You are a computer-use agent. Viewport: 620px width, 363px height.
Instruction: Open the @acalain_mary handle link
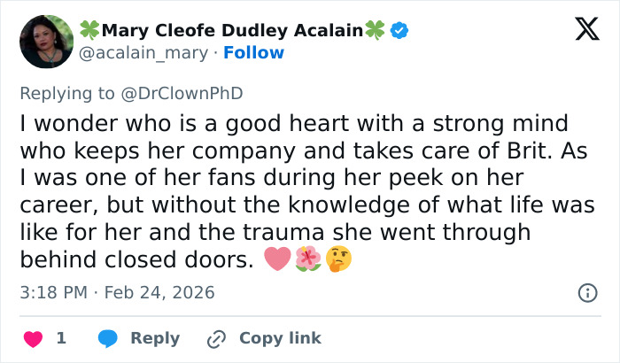[145, 52]
